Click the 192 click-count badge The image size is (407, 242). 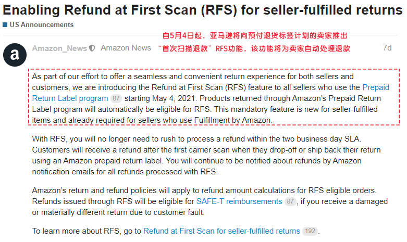point(310,231)
